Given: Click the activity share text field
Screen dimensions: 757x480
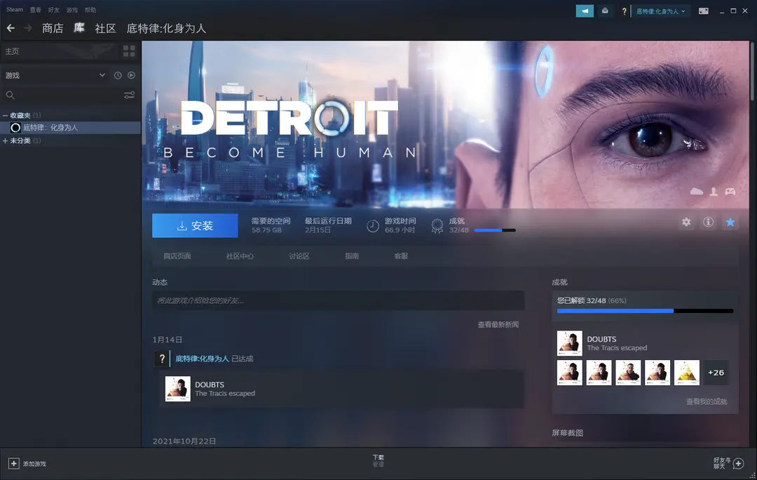Looking at the screenshot, I should coord(338,300).
